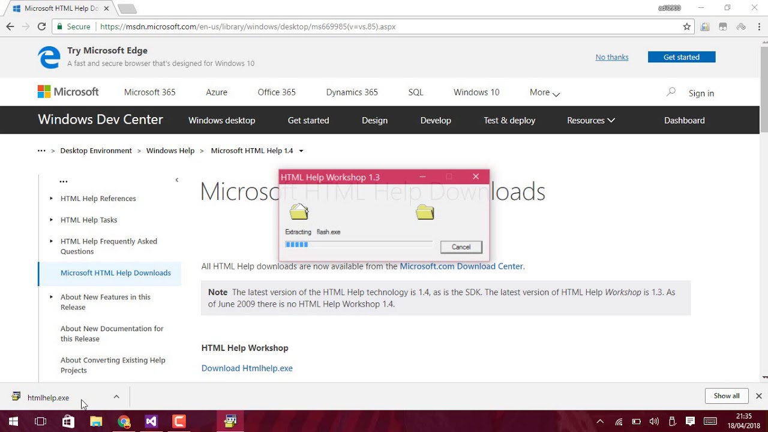Open Get started in Dev Center nav
768x432 pixels.
tap(308, 120)
